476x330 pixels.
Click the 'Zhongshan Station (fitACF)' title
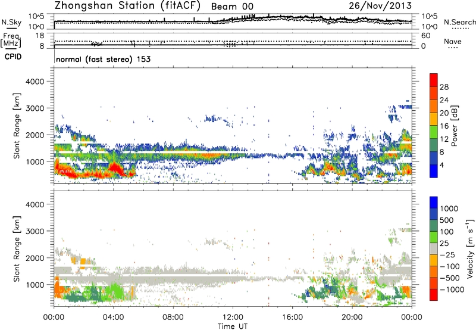[x=127, y=6]
